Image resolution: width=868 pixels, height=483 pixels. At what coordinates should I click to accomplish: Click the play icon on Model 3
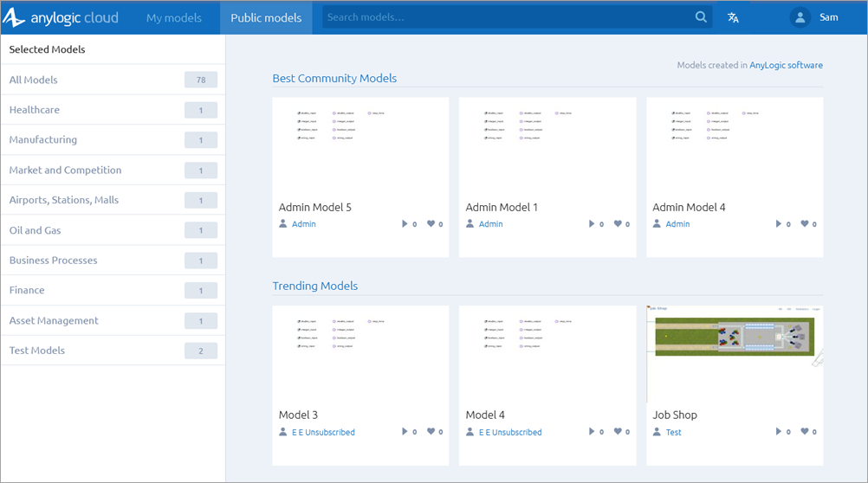(x=405, y=432)
